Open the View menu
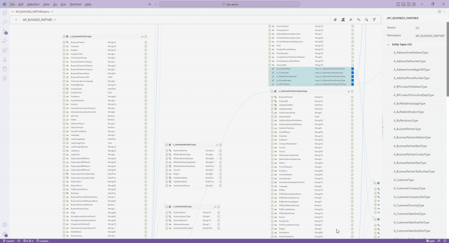 [x=46, y=4]
